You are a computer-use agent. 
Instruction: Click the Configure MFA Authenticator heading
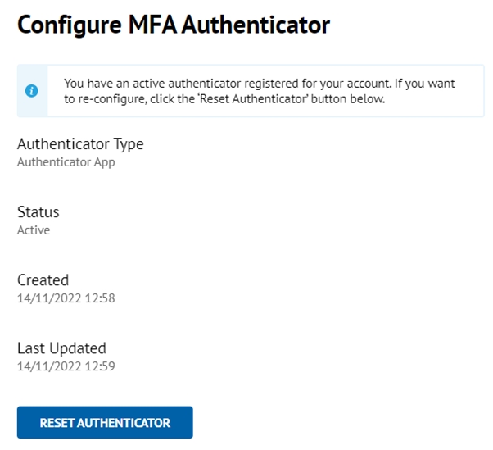[x=173, y=25]
